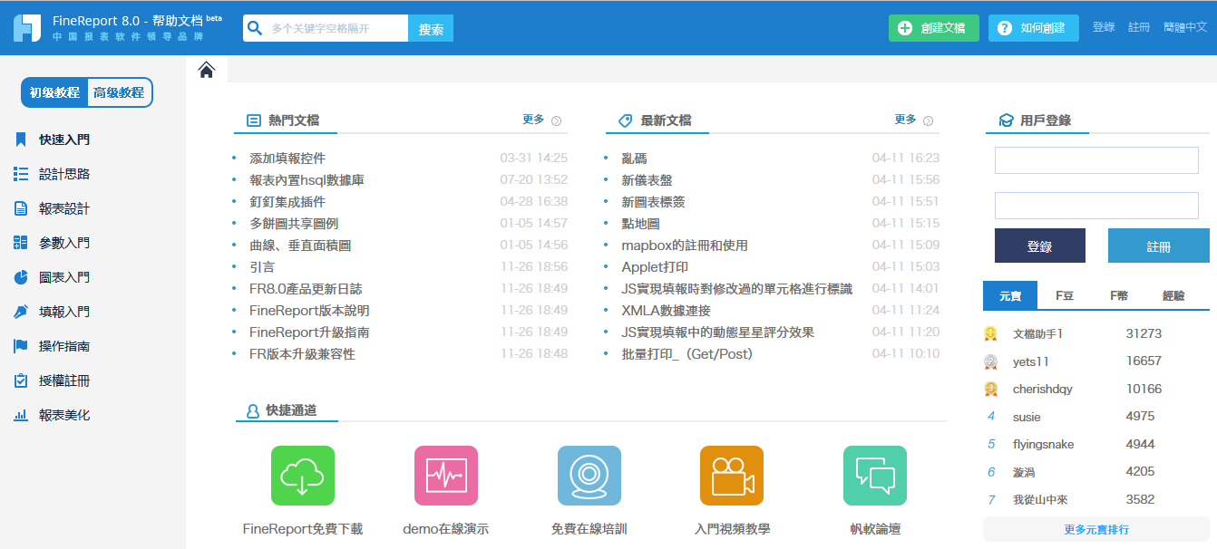Click the 熱門文檔 header document icon
Viewport: 1217px width, 549px height.
254,120
